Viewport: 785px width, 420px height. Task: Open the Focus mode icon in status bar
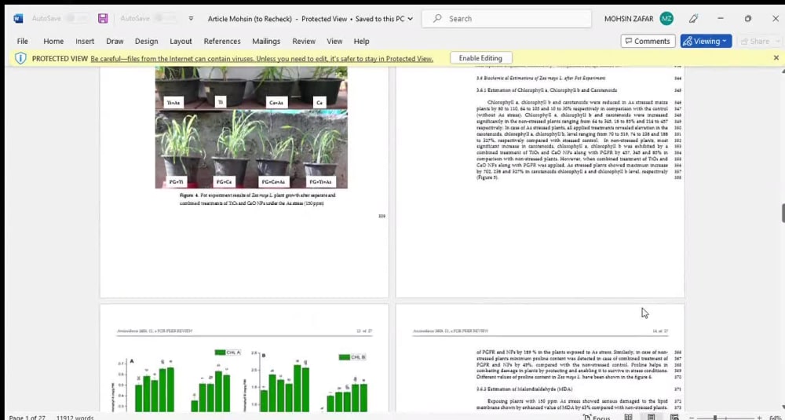tap(597, 418)
